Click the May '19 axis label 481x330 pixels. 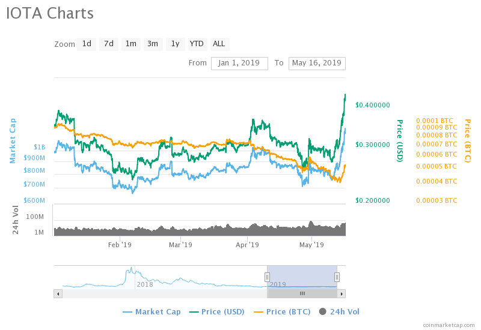[311, 245]
